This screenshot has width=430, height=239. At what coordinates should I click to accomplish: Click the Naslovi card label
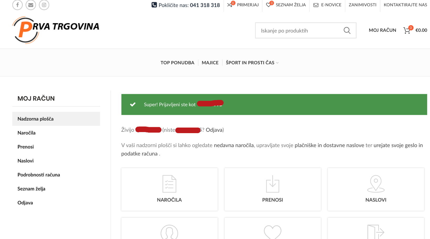pos(376,200)
